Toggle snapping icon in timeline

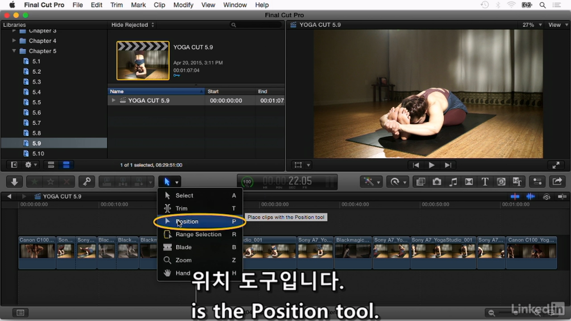562,196
